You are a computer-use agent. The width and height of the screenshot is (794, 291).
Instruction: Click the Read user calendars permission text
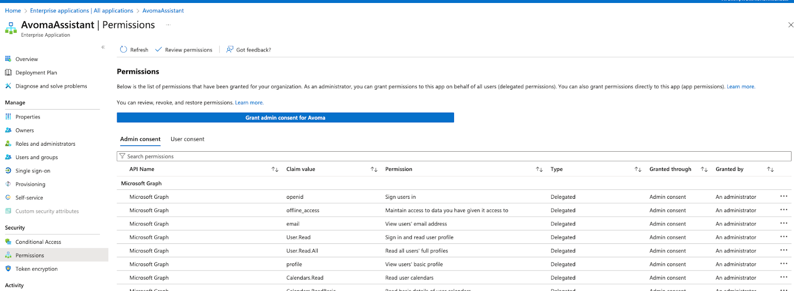pos(409,278)
